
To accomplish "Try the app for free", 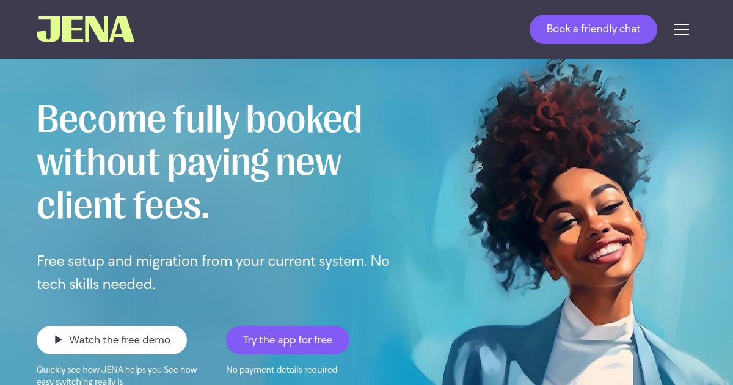I will pos(288,340).
